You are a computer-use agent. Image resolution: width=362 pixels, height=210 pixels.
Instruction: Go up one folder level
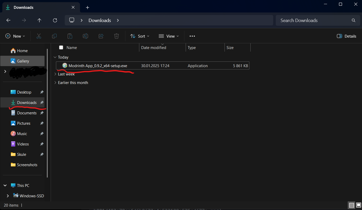point(39,20)
